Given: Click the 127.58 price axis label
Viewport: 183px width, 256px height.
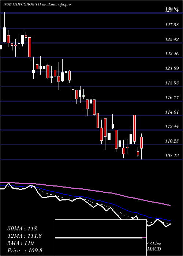Looking at the screenshot, I should 172,25.
